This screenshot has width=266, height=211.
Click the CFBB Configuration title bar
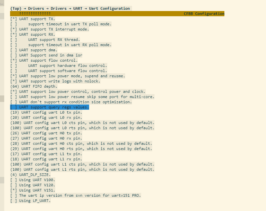click(x=204, y=14)
